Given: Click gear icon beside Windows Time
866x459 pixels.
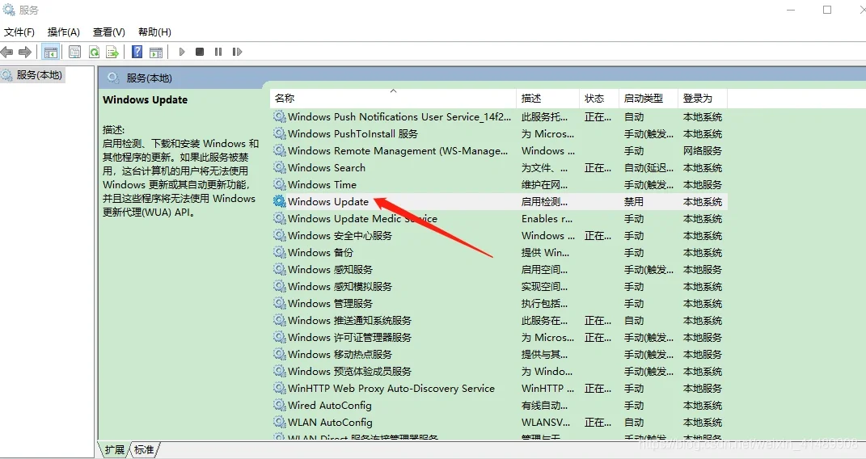Looking at the screenshot, I should (280, 185).
